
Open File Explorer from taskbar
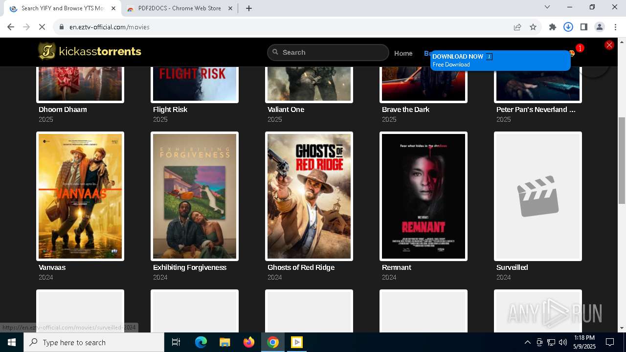[x=224, y=342]
